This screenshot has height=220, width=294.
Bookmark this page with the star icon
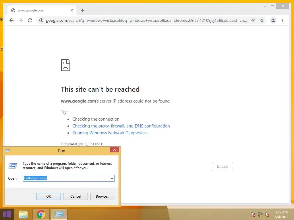(x=262, y=20)
